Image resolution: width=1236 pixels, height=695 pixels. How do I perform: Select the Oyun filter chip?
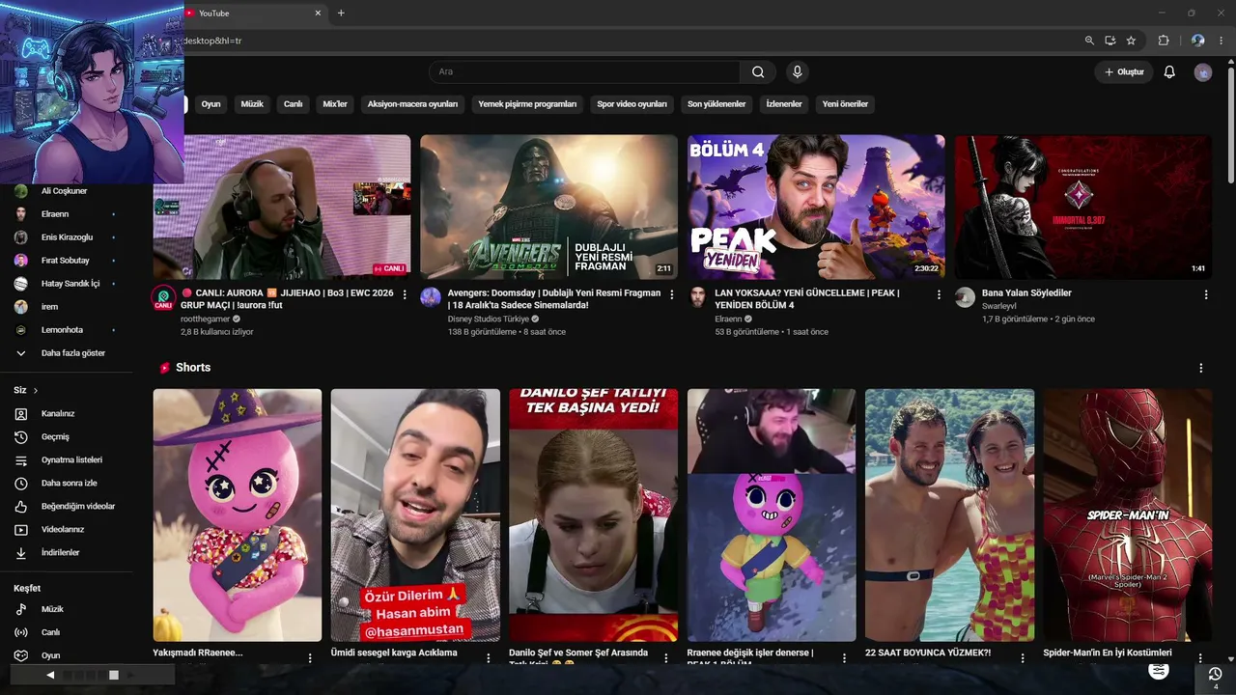(211, 104)
